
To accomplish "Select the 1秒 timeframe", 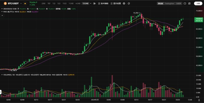I will click(x=49, y=4).
